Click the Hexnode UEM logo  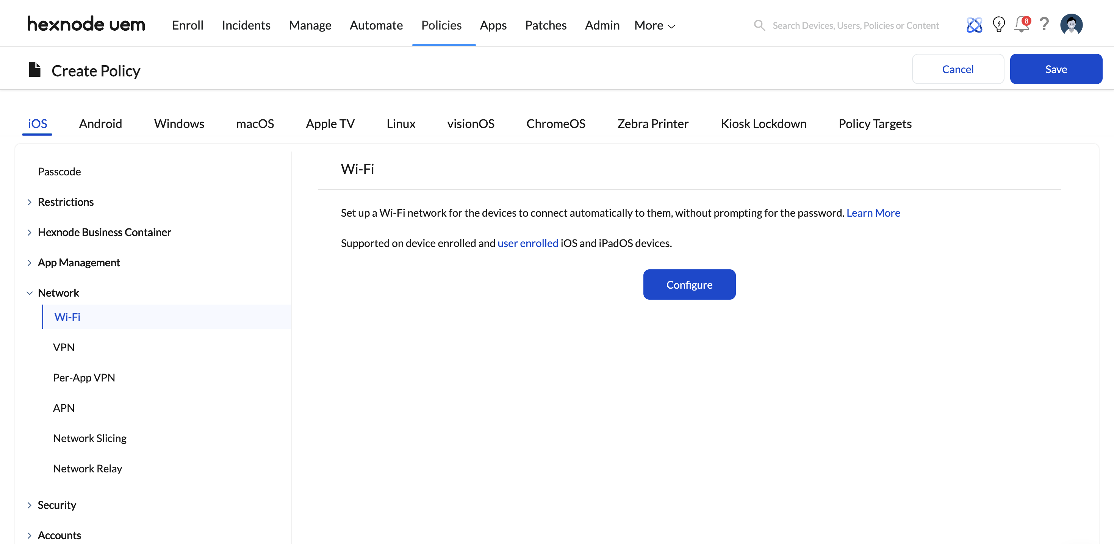[86, 24]
